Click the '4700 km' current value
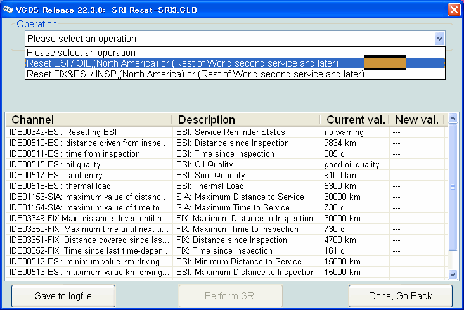 point(340,240)
